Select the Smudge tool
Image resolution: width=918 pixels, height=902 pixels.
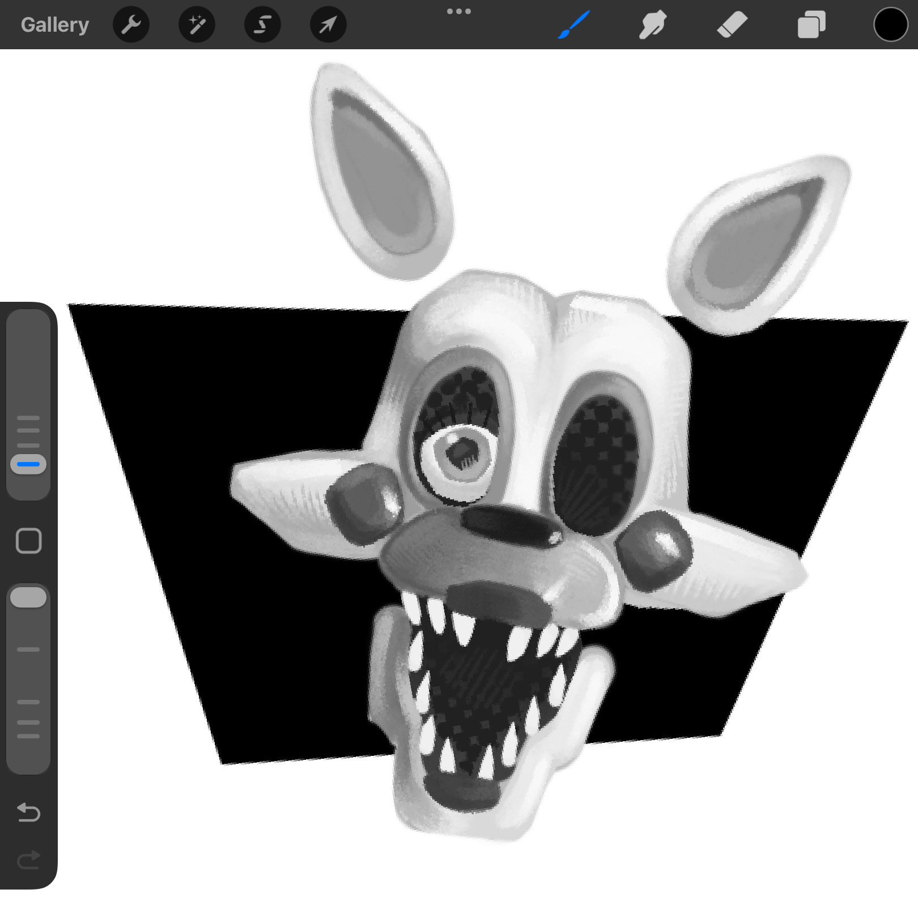click(652, 25)
